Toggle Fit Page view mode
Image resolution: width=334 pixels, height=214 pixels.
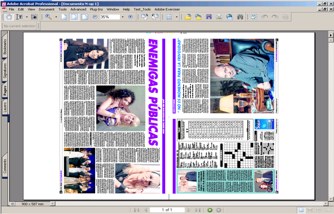click(x=75, y=17)
